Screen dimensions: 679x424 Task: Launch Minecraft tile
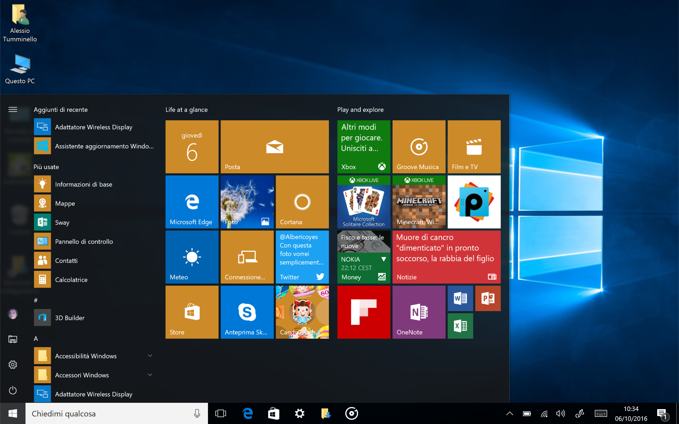click(419, 202)
